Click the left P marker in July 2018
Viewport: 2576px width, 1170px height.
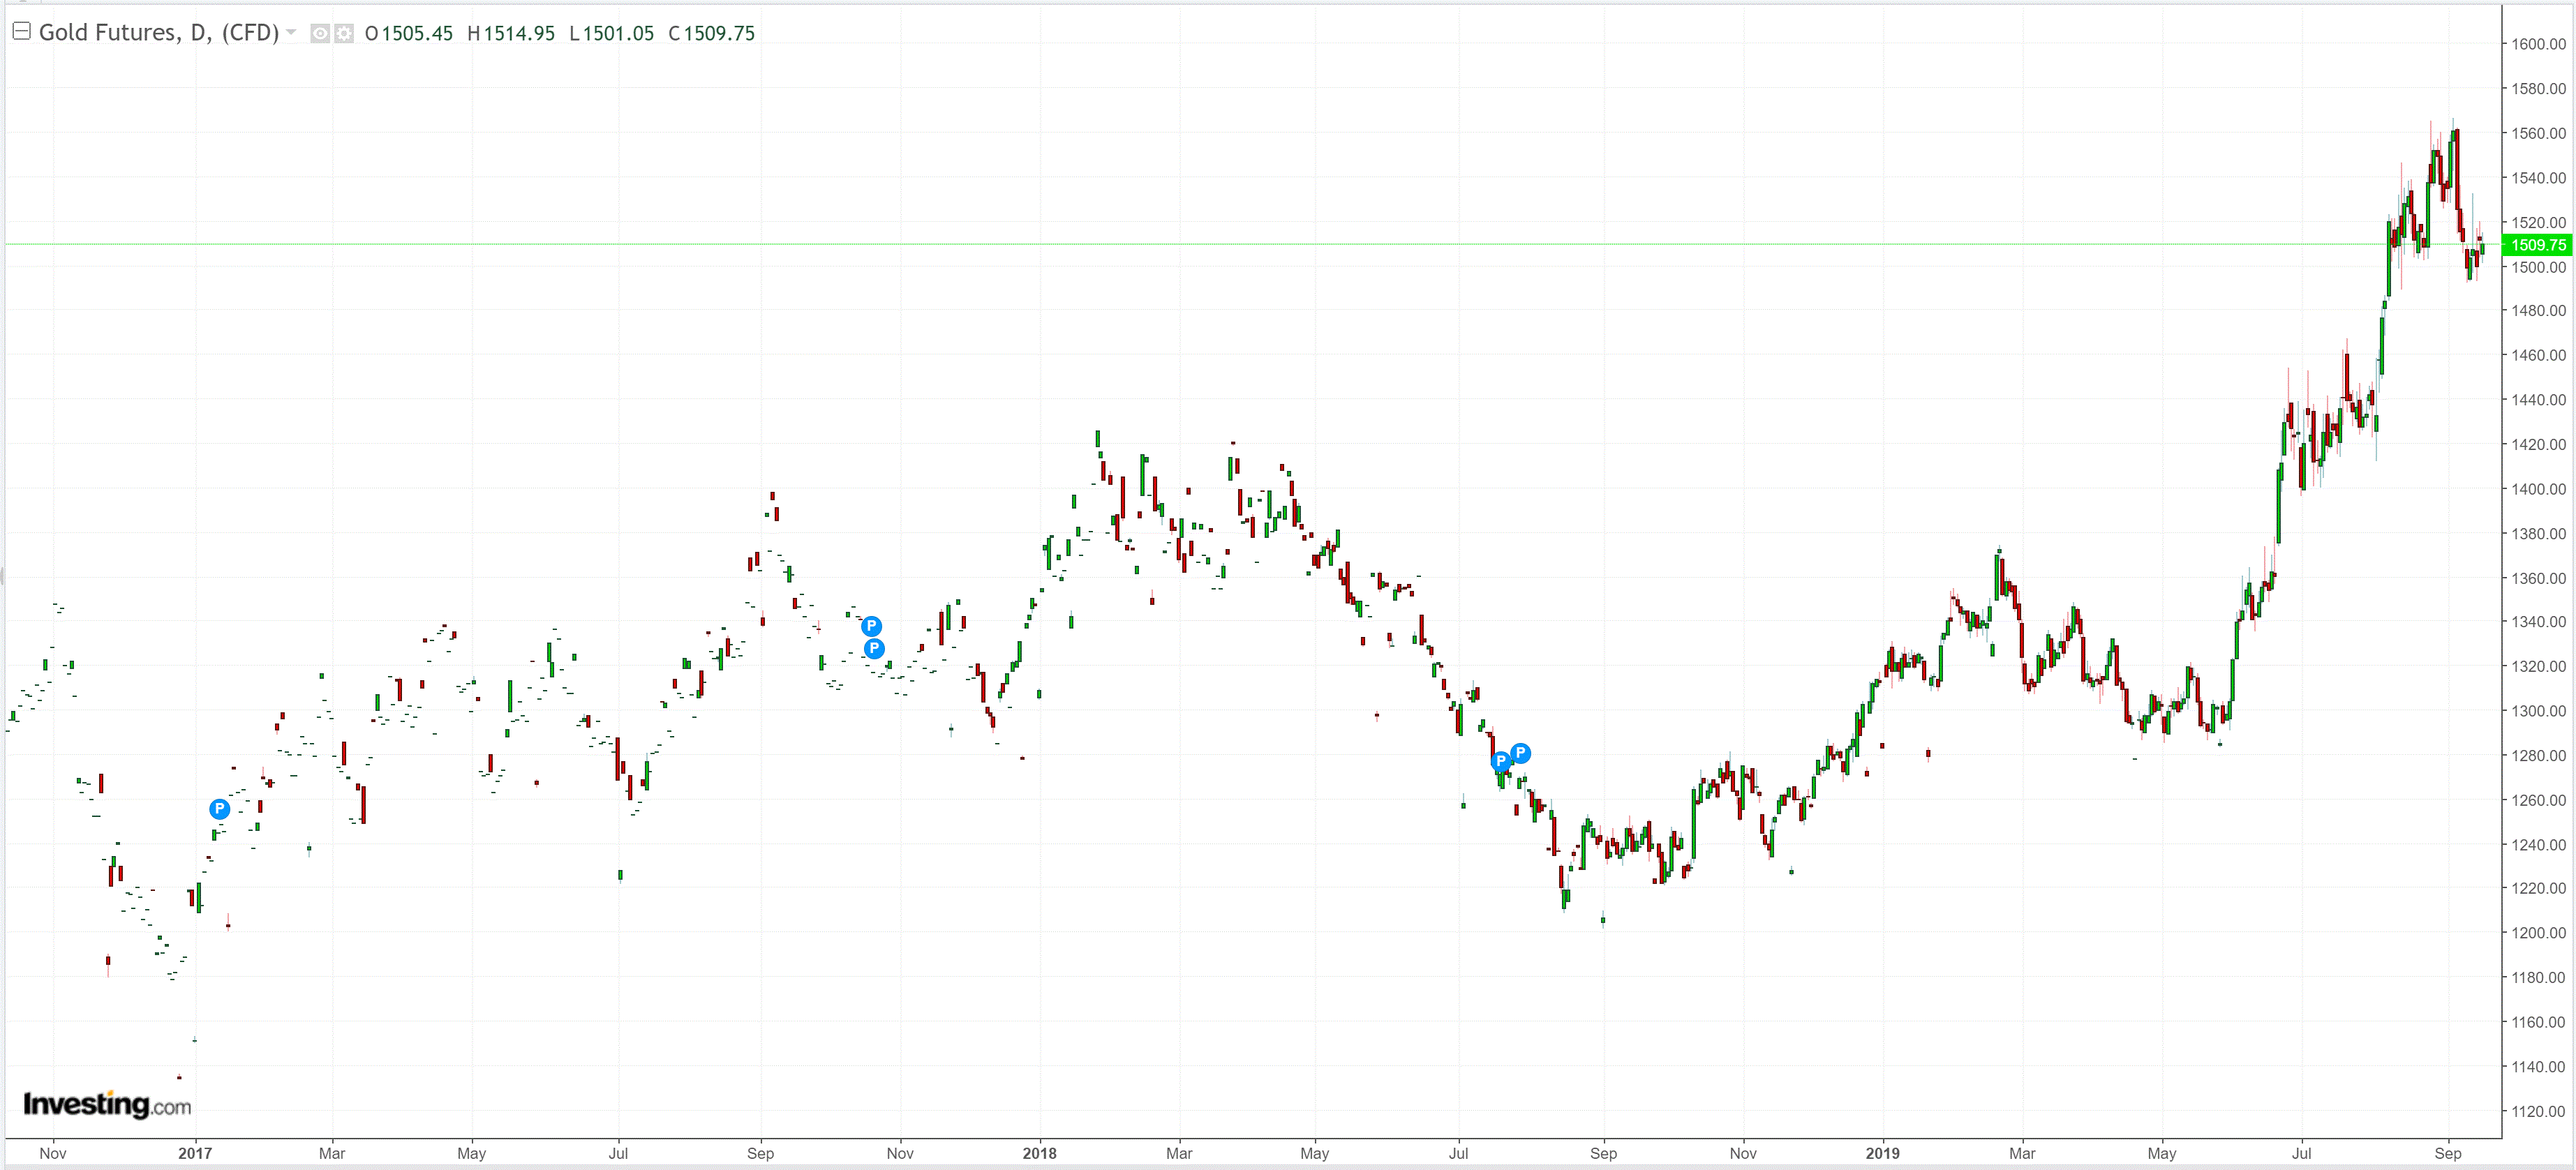[x=1500, y=762]
